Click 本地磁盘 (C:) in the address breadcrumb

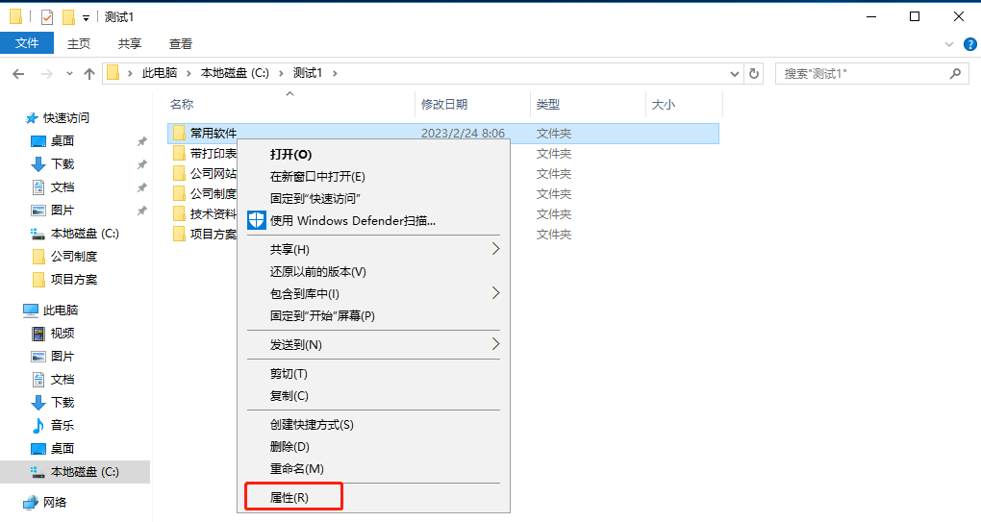click(x=235, y=73)
